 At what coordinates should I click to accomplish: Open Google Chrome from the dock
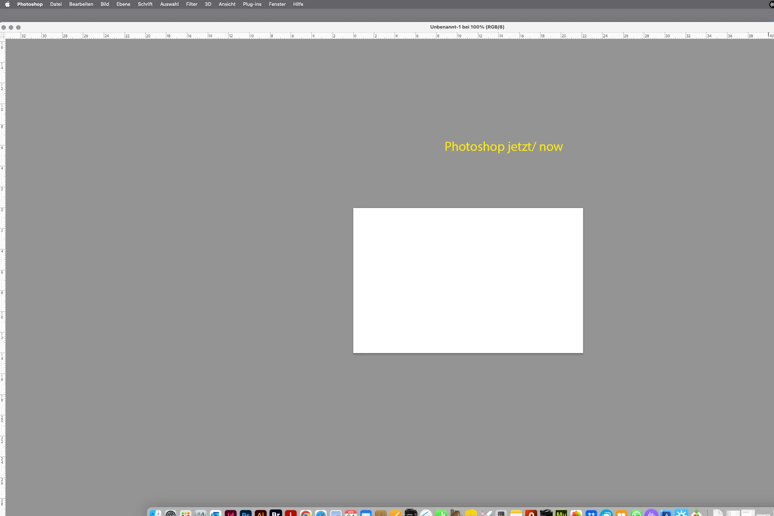pyautogui.click(x=306, y=513)
